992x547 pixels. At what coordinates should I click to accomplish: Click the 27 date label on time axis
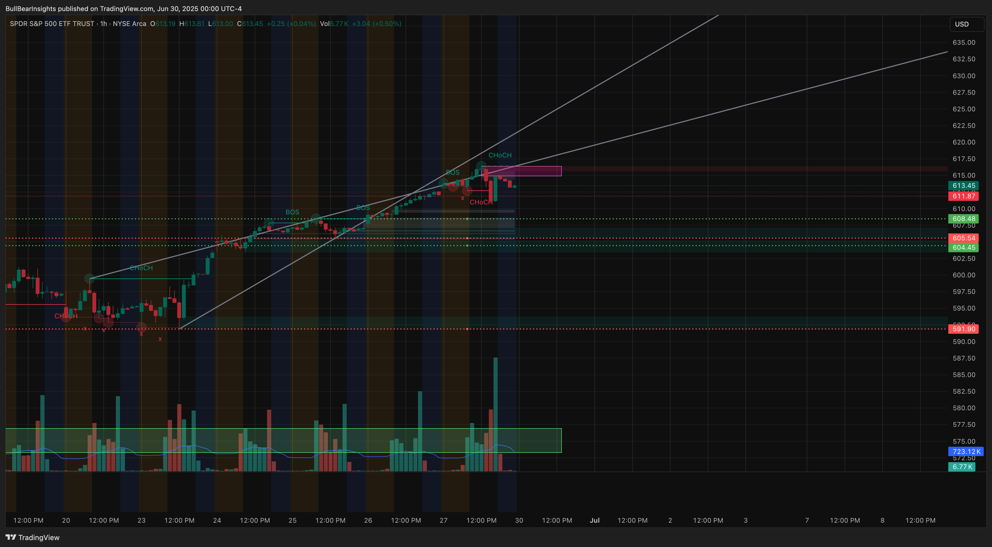coord(444,520)
